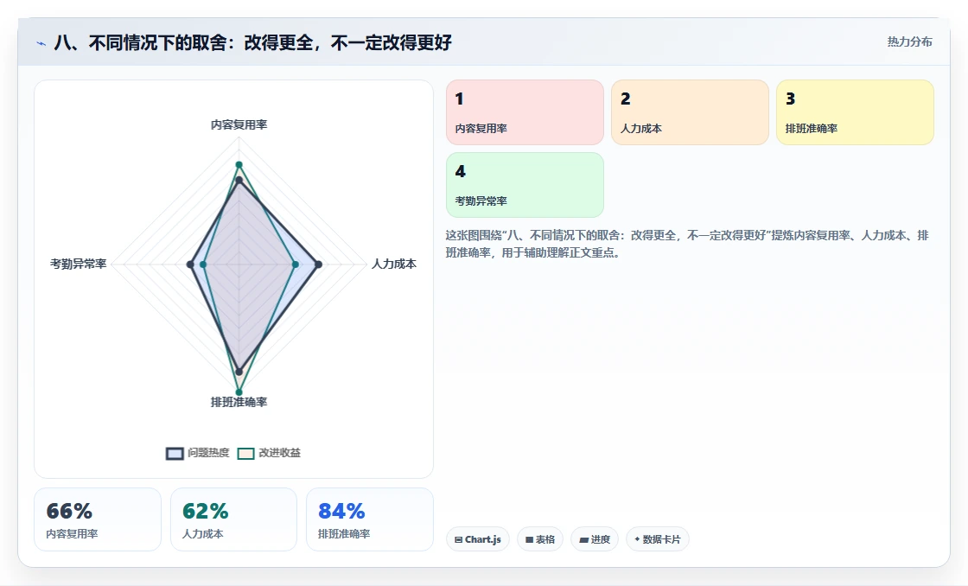
Task: Click the 84% 排班准确率 stat card
Action: pos(370,519)
